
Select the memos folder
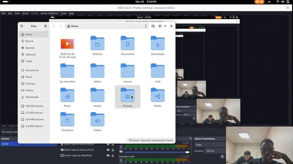(x=127, y=73)
